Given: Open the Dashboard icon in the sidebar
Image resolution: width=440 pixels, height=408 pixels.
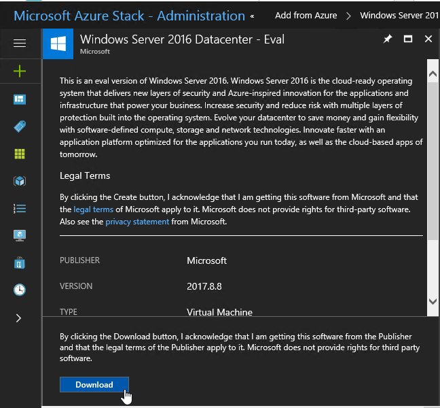Looking at the screenshot, I should pyautogui.click(x=20, y=99).
